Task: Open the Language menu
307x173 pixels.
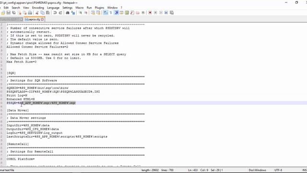Action: coord(53,8)
